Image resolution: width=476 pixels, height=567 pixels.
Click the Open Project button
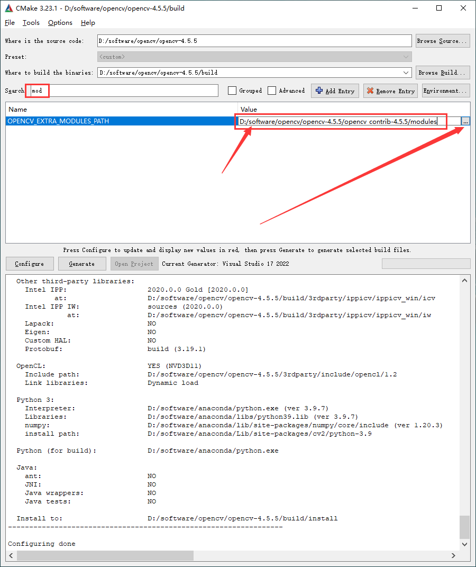(x=134, y=264)
